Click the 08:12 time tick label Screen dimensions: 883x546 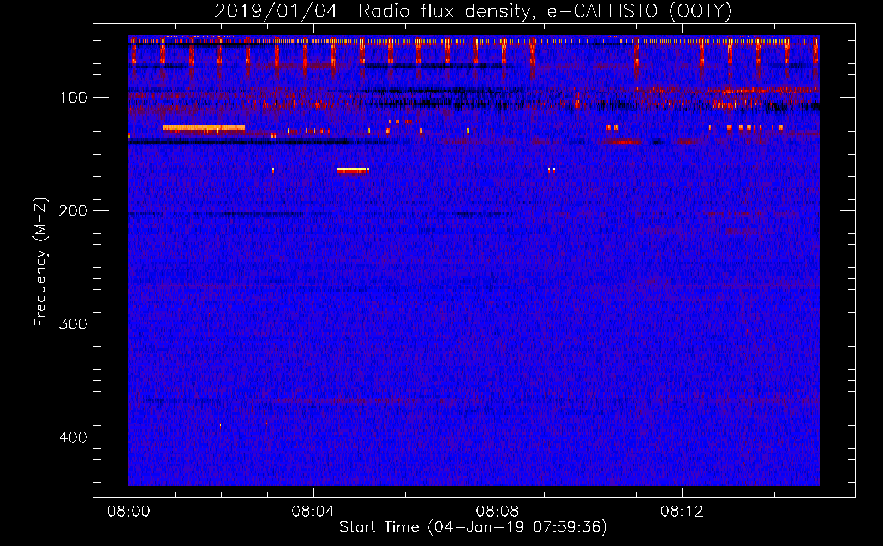pyautogui.click(x=682, y=512)
